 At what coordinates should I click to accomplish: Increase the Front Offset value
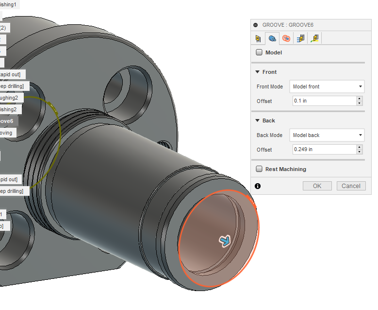360,99
